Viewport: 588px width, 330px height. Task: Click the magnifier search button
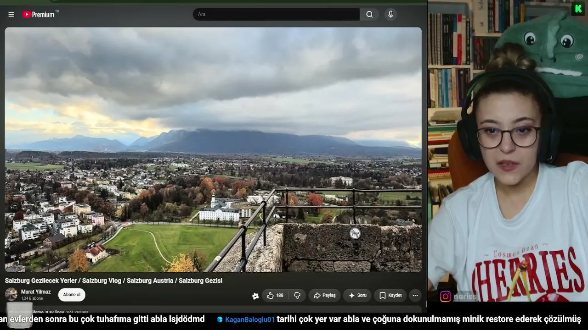370,14
